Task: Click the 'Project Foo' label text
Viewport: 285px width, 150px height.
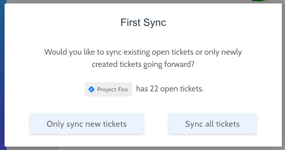Action: pyautogui.click(x=112, y=90)
